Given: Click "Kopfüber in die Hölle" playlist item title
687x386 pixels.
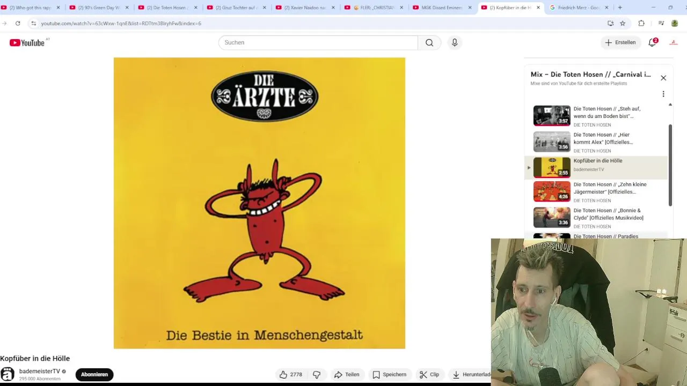Looking at the screenshot, I should click(x=598, y=161).
